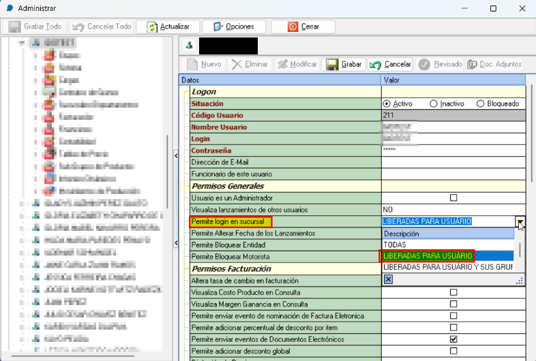Click the Valor column header
The image size is (536, 361).
pyautogui.click(x=453, y=80)
